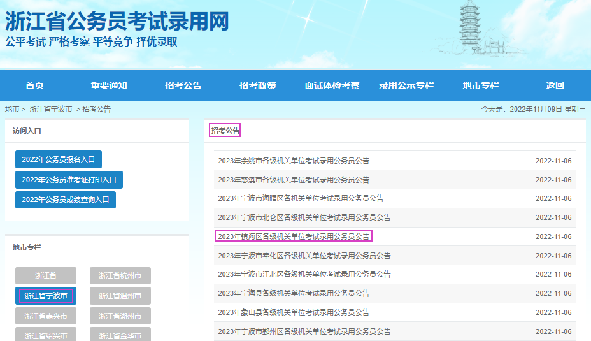Open the 招考政策 navigation item
Image resolution: width=591 pixels, height=341 pixels.
(x=257, y=85)
